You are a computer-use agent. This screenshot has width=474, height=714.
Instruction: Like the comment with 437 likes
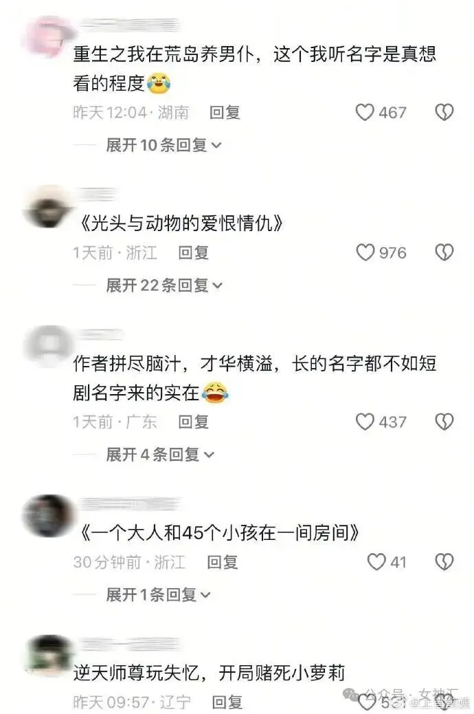tap(364, 422)
